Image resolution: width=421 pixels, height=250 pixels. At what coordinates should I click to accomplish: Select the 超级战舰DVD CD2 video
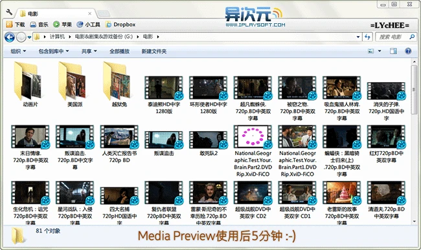(253, 200)
